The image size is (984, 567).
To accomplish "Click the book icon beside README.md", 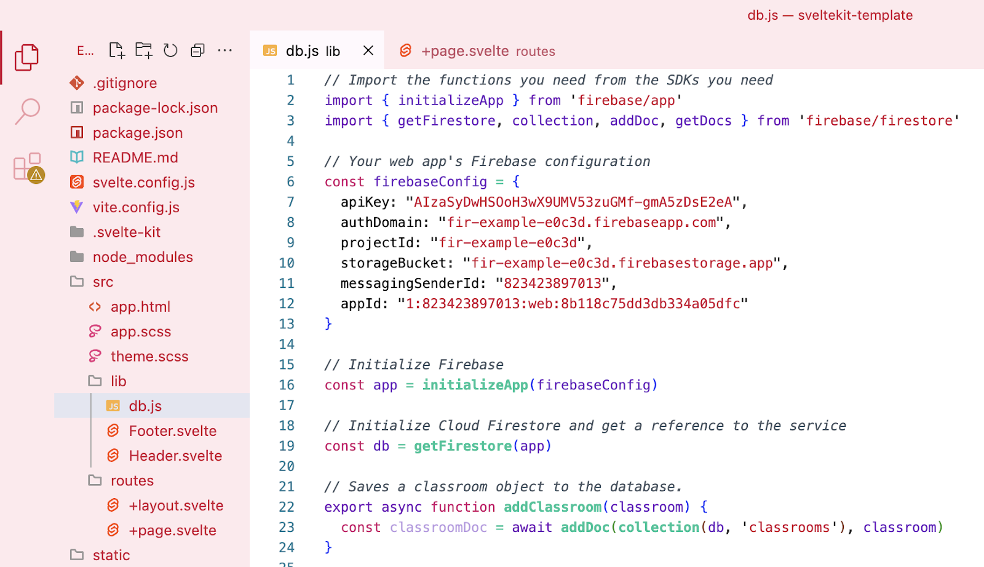I will [77, 157].
